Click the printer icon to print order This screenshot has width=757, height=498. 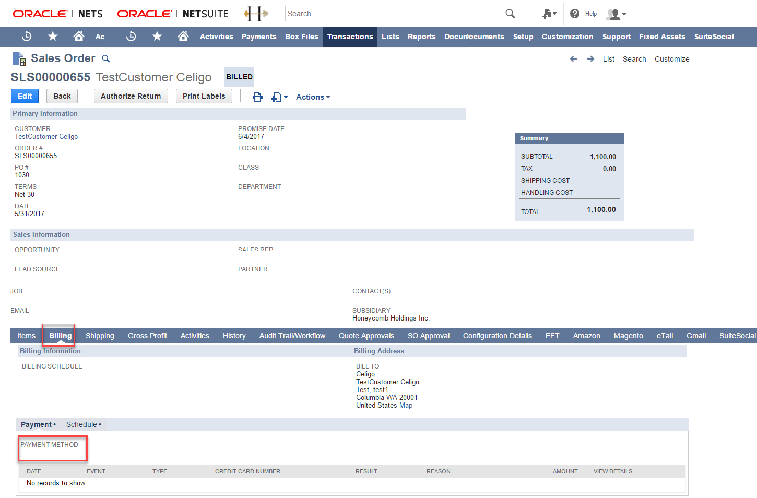coord(257,97)
